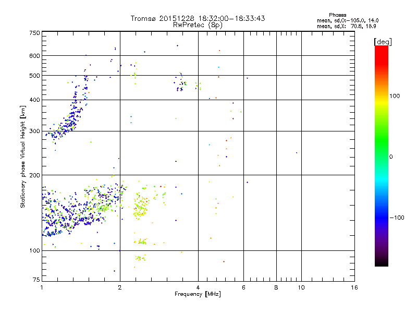Click the y-axis tick label '300'
This screenshot has height=313, width=417.
click(34, 131)
